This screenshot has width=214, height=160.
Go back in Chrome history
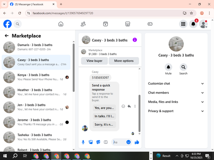coord(5,13)
